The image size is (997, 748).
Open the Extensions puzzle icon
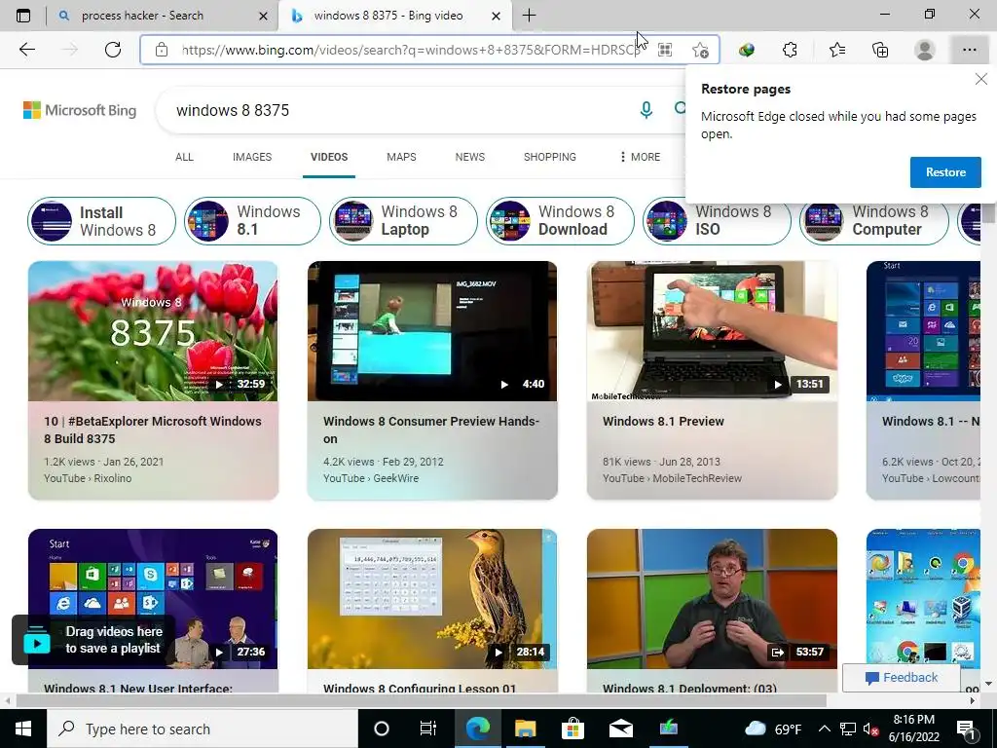[x=790, y=50]
